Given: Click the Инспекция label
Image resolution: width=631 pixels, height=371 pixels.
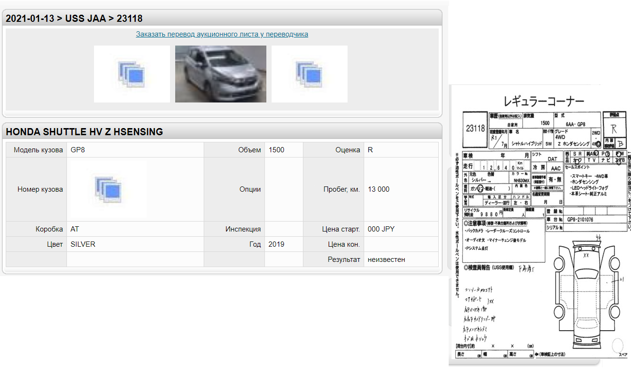Looking at the screenshot, I should [243, 229].
